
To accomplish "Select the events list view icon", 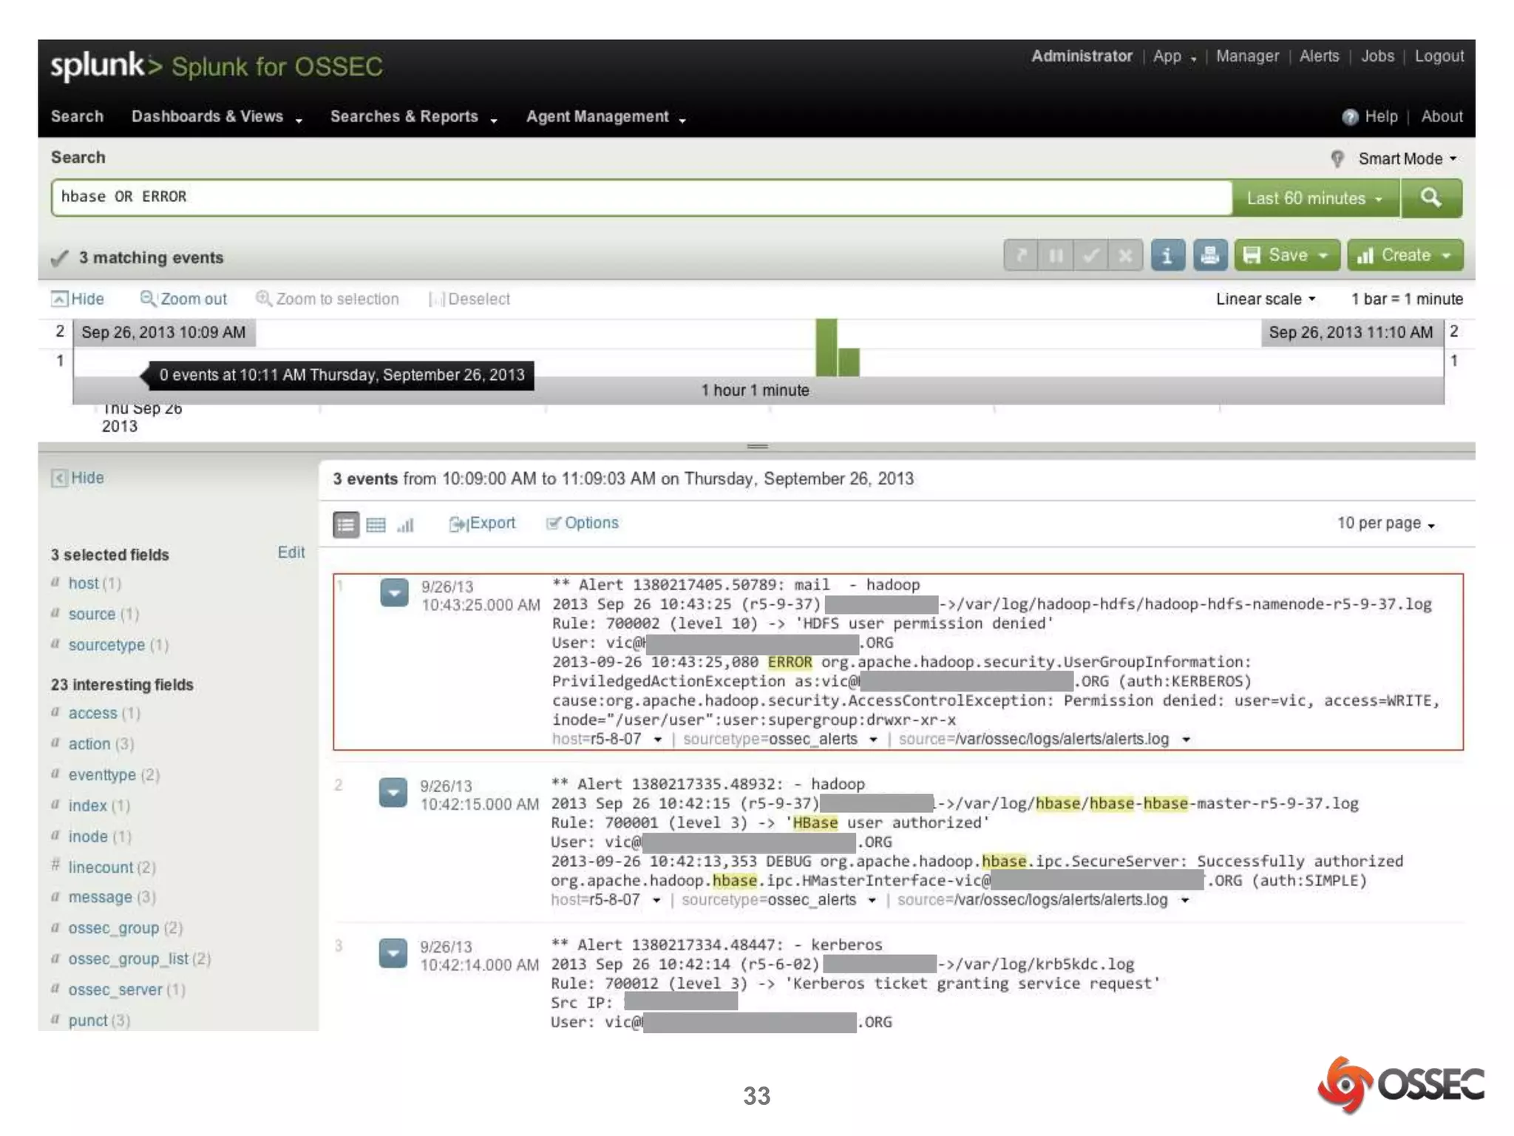I will (x=345, y=524).
